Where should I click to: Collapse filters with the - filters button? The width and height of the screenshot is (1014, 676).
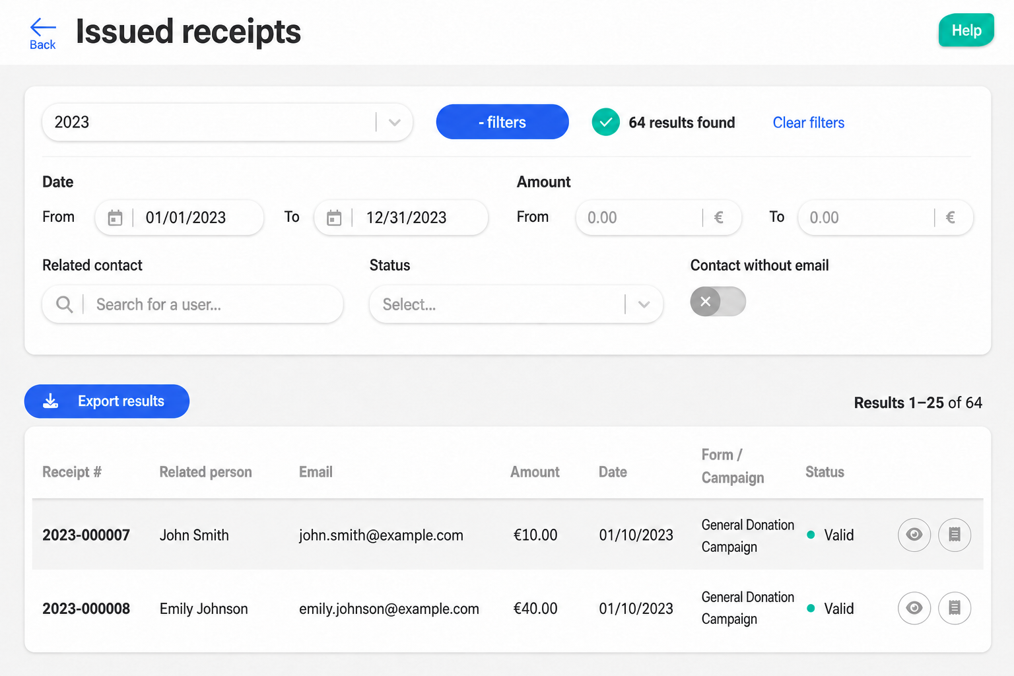pyautogui.click(x=502, y=122)
